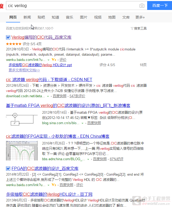Click the 百度一下 search button

click(160, 5)
